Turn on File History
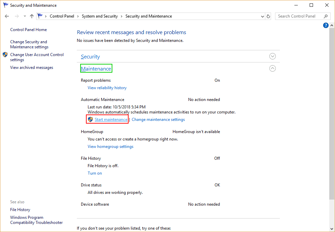Image resolution: width=335 pixels, height=232 pixels. [x=95, y=173]
